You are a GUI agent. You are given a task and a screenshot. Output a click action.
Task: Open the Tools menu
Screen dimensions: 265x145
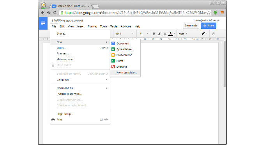coord(103,26)
